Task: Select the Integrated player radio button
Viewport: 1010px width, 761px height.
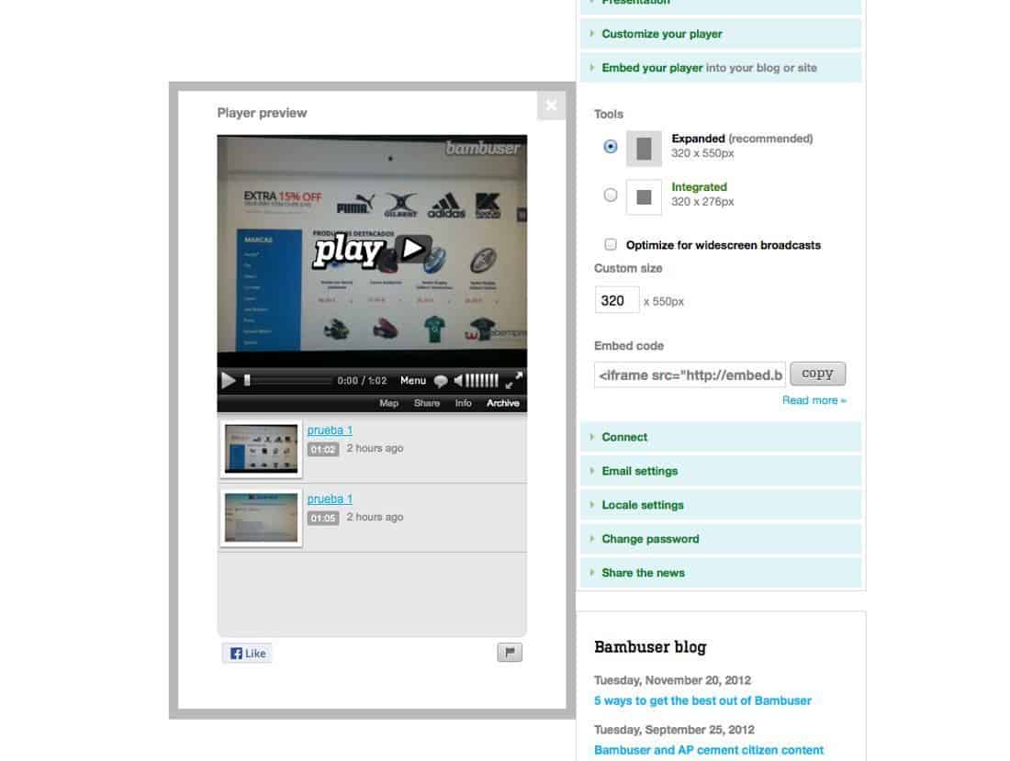Action: tap(610, 195)
